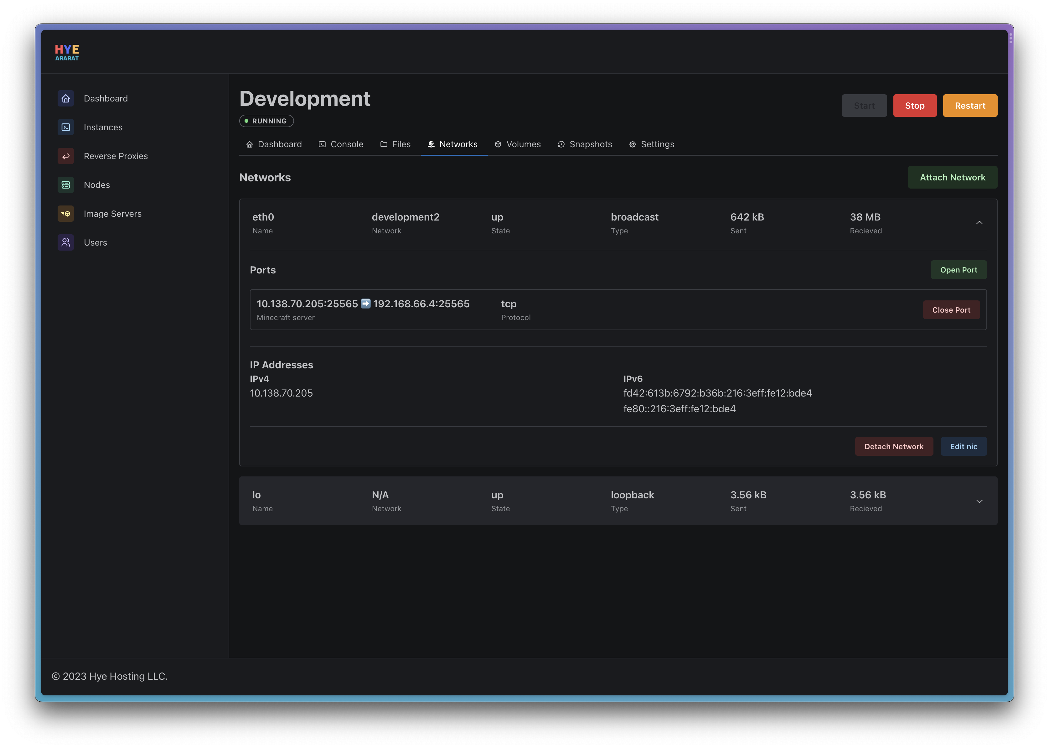This screenshot has height=748, width=1049.
Task: Click the Edit nic button
Action: click(963, 446)
